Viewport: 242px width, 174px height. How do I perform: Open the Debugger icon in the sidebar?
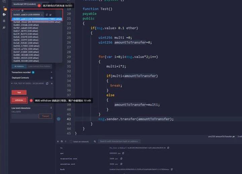pyautogui.click(x=4, y=21)
